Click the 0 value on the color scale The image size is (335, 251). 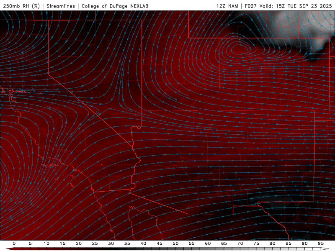click(14, 243)
